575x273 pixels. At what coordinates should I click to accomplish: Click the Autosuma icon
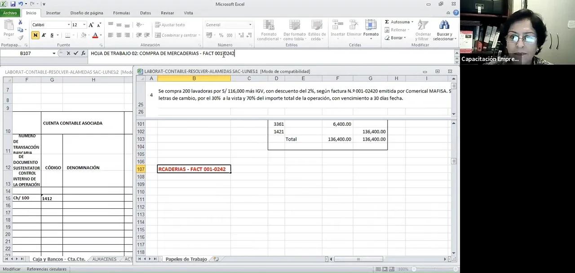tap(387, 22)
